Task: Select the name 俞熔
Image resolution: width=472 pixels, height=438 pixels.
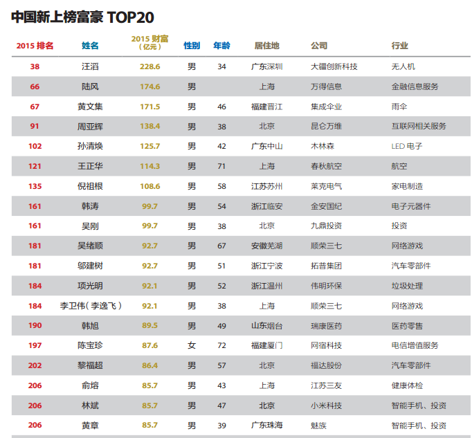Action: pyautogui.click(x=90, y=385)
